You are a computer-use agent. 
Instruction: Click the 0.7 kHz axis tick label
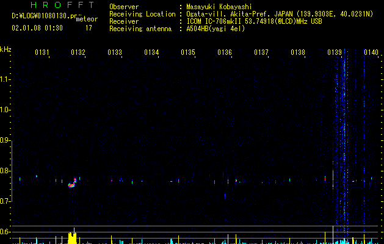(5, 201)
